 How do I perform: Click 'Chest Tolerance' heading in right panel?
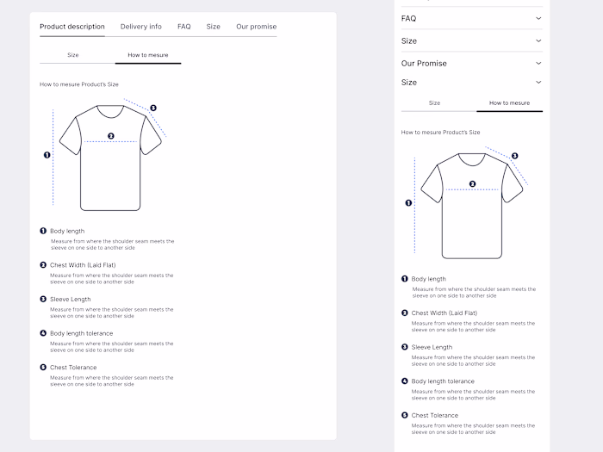[x=435, y=416]
